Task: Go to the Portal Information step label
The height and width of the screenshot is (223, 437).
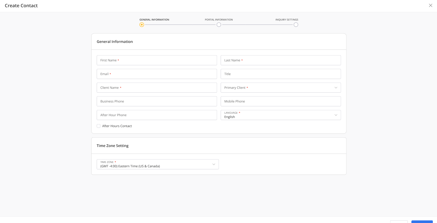Action: 219,20
